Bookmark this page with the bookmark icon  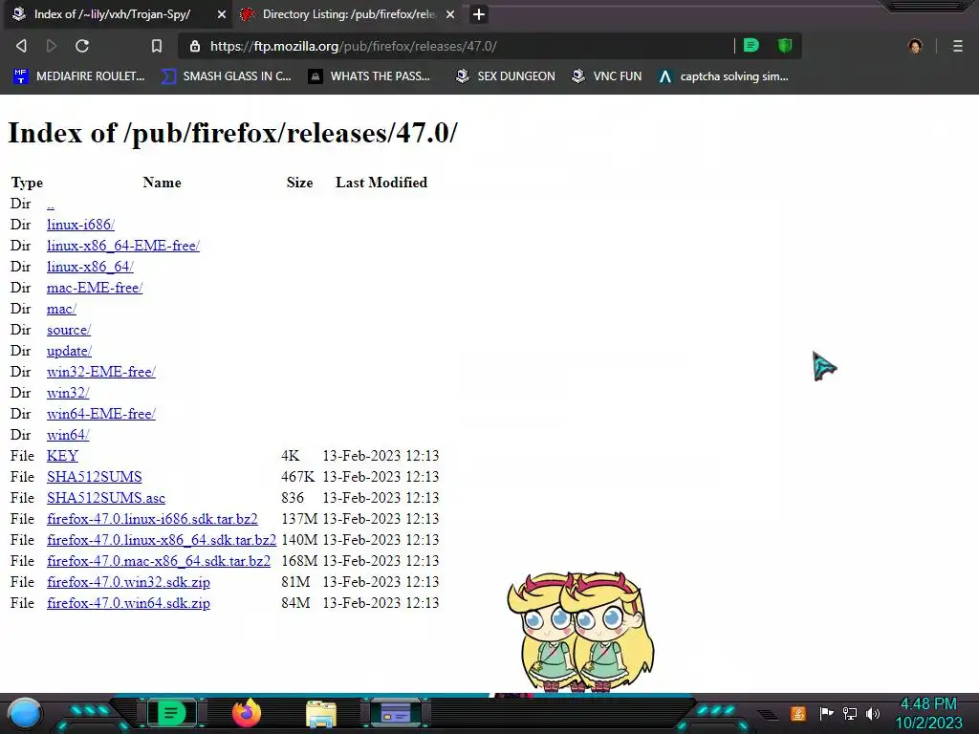[157, 46]
